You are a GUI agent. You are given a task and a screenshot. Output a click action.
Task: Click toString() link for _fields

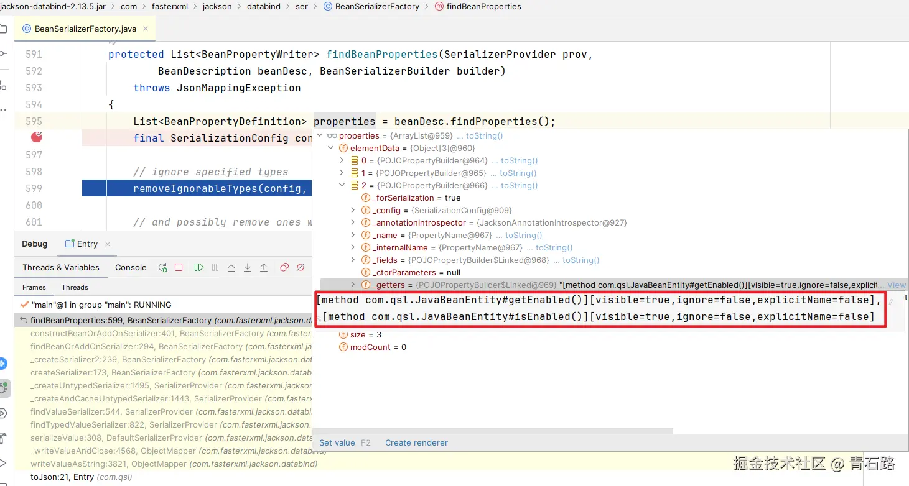coord(581,260)
